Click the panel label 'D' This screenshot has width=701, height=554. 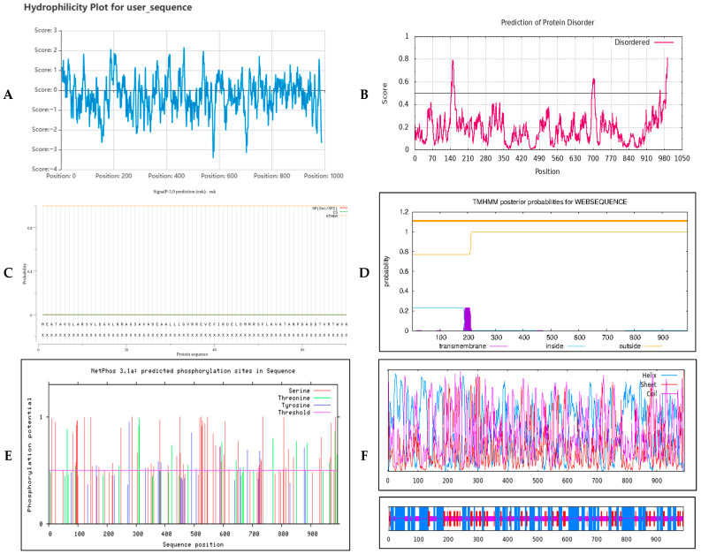point(364,273)
